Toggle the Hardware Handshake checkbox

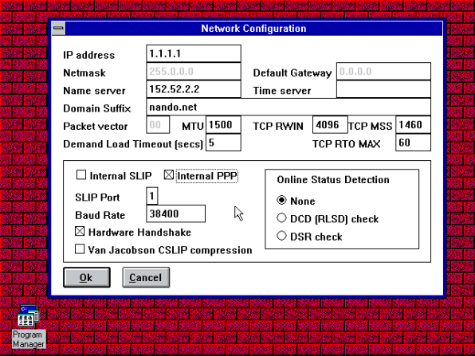click(80, 232)
